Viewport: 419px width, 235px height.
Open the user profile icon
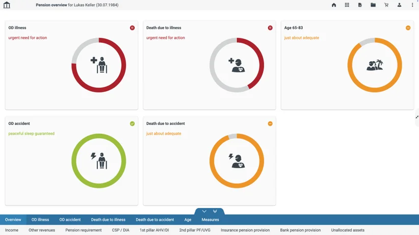click(x=399, y=5)
